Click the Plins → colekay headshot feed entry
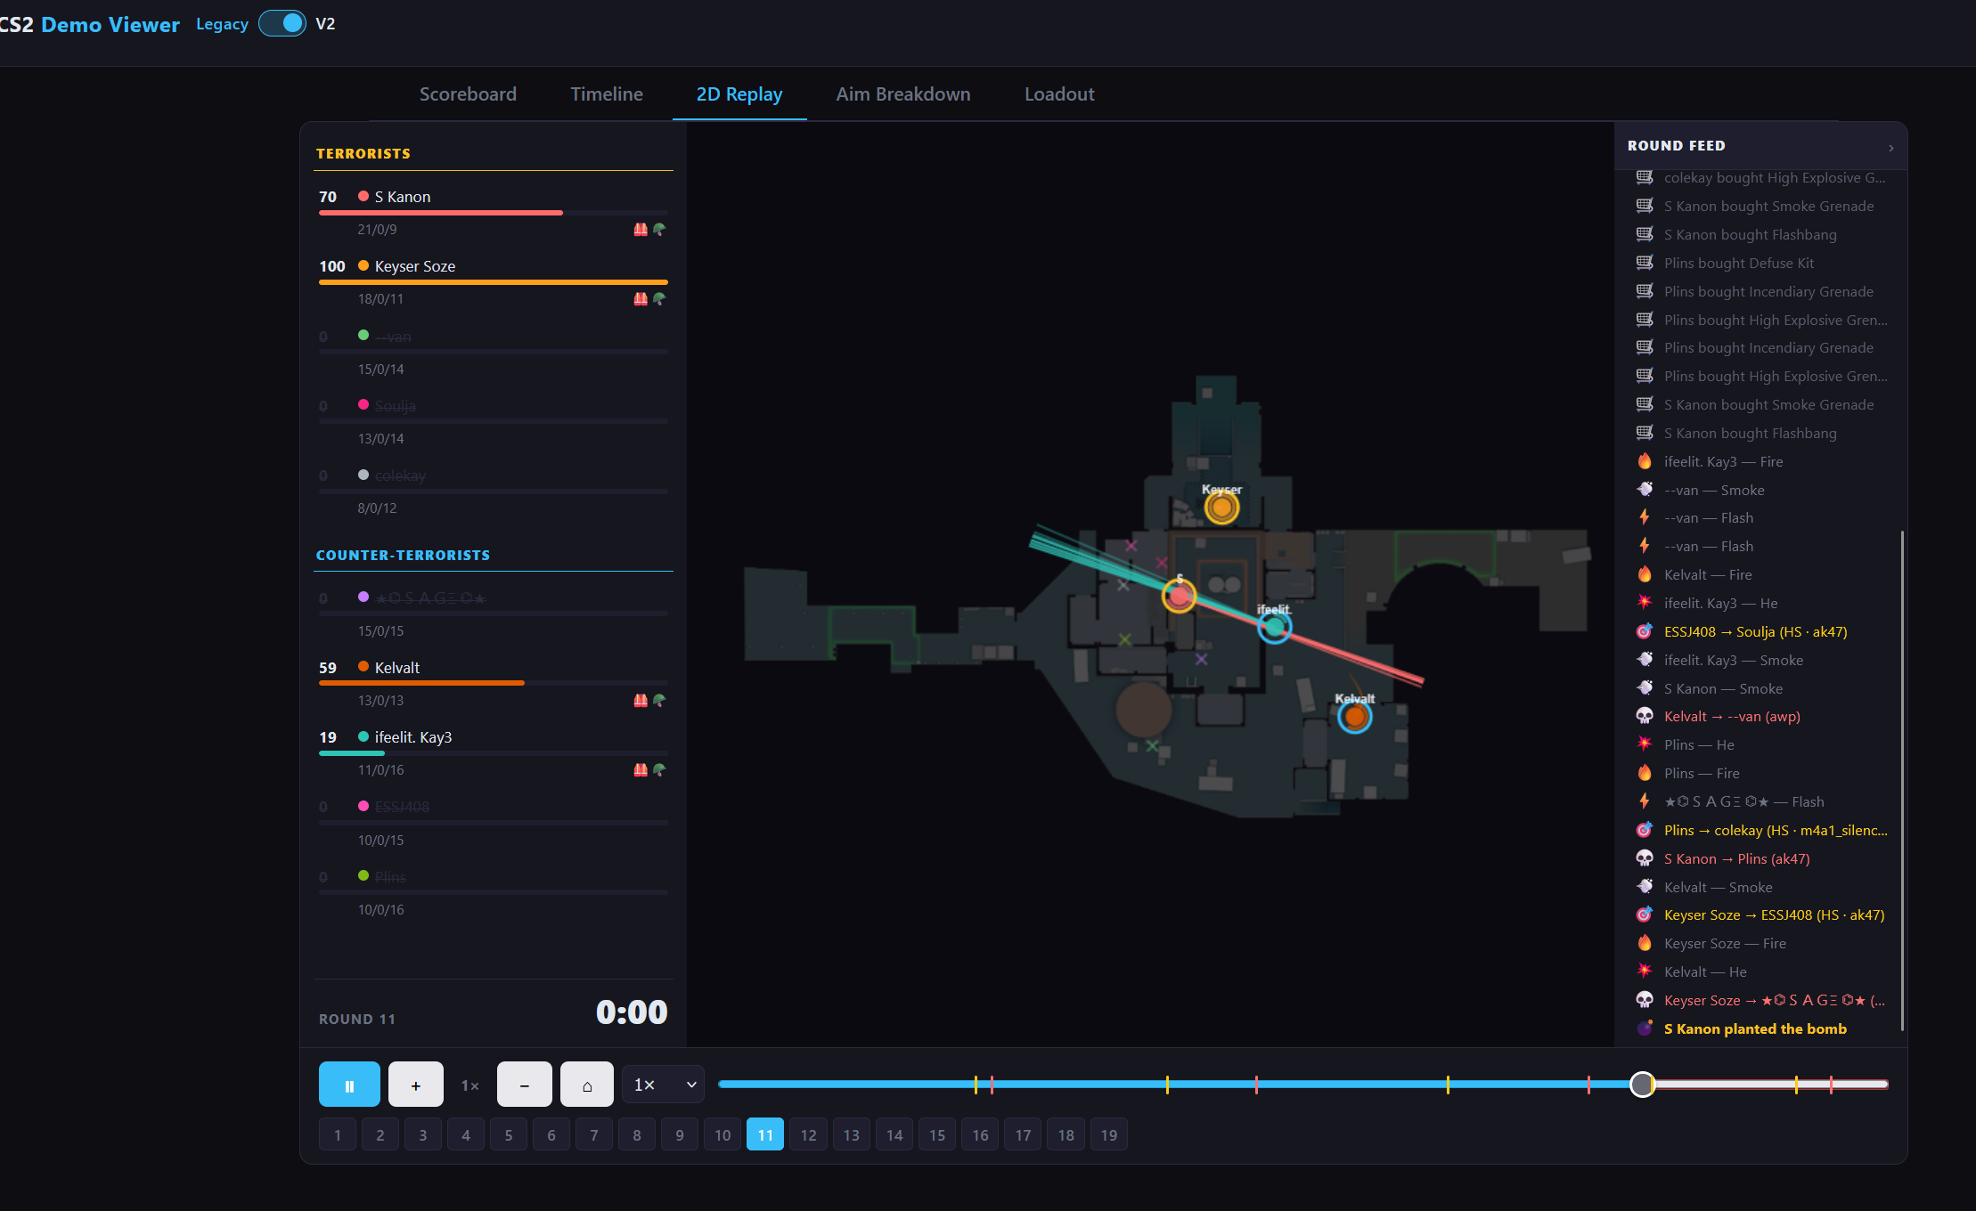The image size is (1976, 1211). pos(1761,830)
